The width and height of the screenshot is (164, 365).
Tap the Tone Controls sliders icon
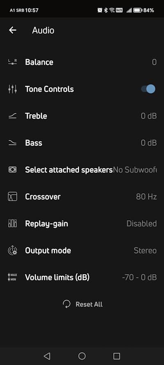click(x=13, y=89)
